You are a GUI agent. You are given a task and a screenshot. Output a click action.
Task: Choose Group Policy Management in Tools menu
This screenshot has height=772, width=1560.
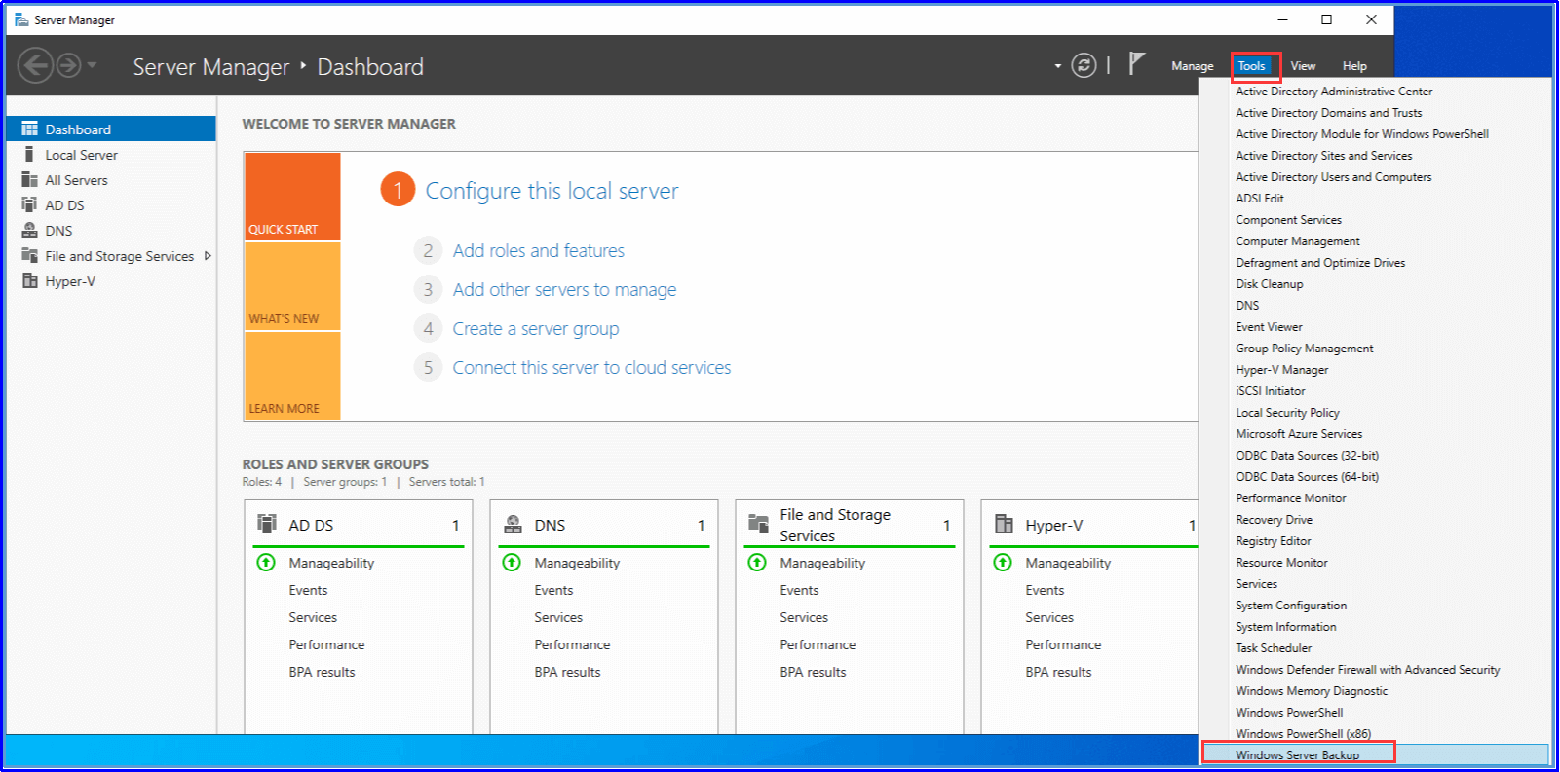[1304, 349]
